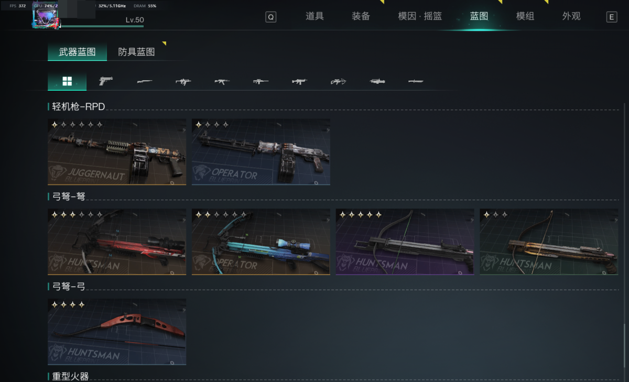Open the 装备 tab

pyautogui.click(x=361, y=16)
